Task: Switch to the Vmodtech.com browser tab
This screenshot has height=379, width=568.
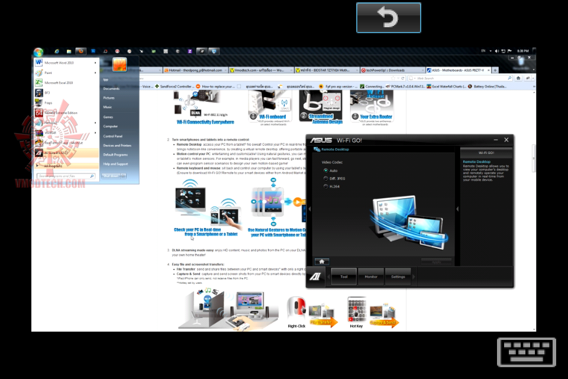Action: click(x=260, y=70)
